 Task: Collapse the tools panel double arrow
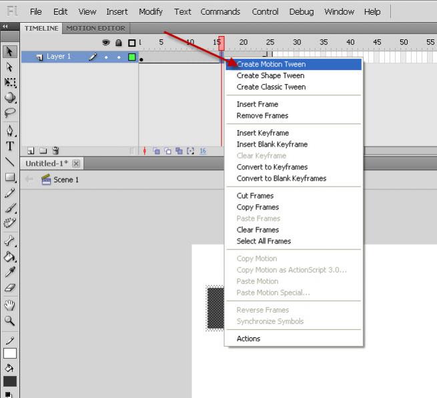pos(5,26)
